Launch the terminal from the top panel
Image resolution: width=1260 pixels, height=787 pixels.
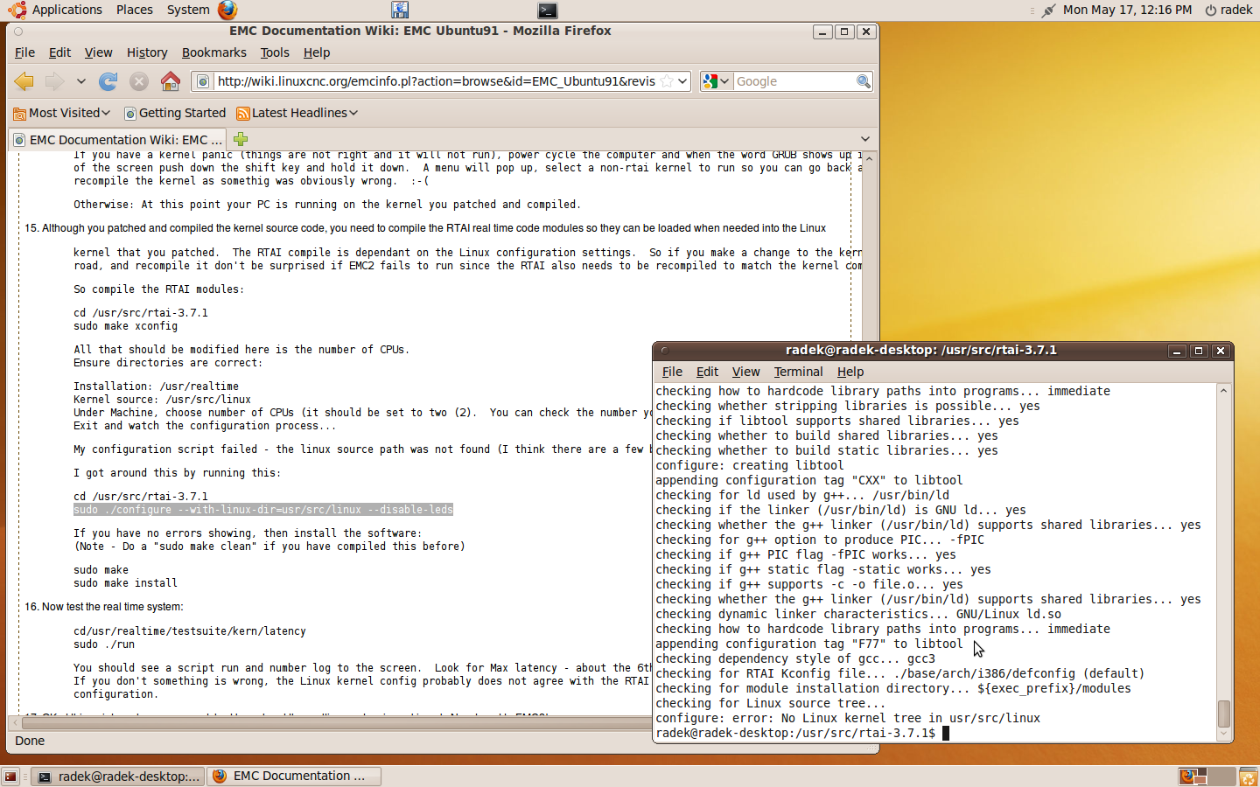pos(547,10)
